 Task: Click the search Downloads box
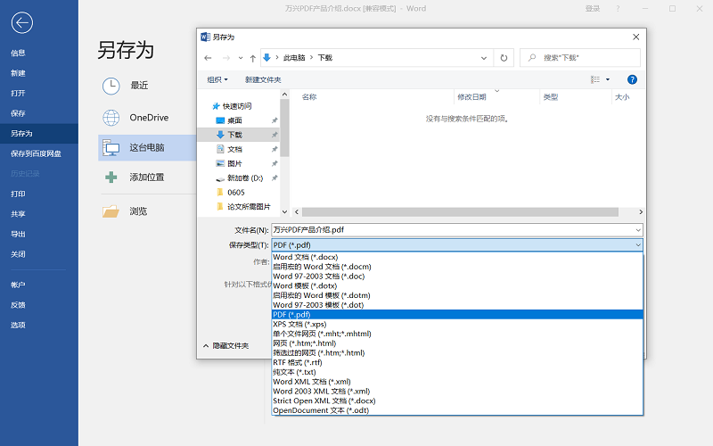(580, 58)
